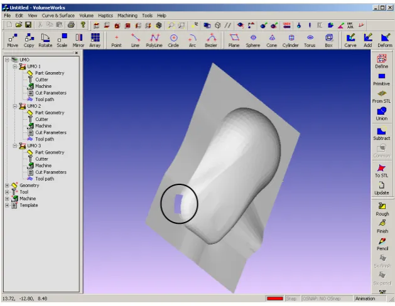Select the Move tool

pos(13,41)
